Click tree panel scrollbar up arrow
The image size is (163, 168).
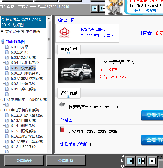pos(49,18)
